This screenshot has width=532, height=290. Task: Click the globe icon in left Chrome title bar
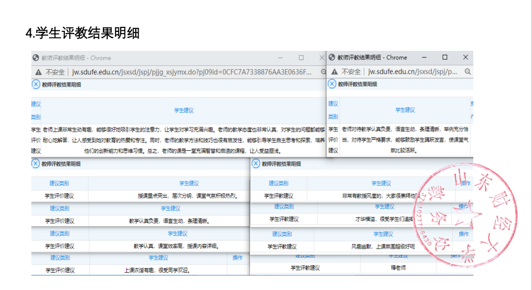[x=36, y=58]
